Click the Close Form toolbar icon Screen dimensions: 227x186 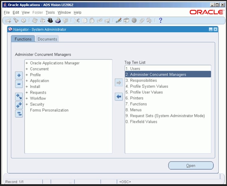[65, 21]
